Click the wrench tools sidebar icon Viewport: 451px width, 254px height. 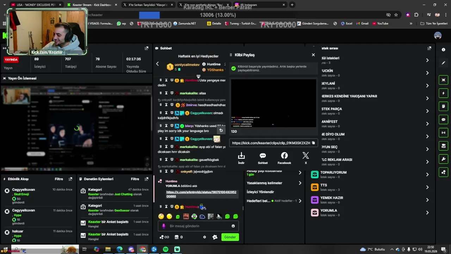[x=443, y=159]
